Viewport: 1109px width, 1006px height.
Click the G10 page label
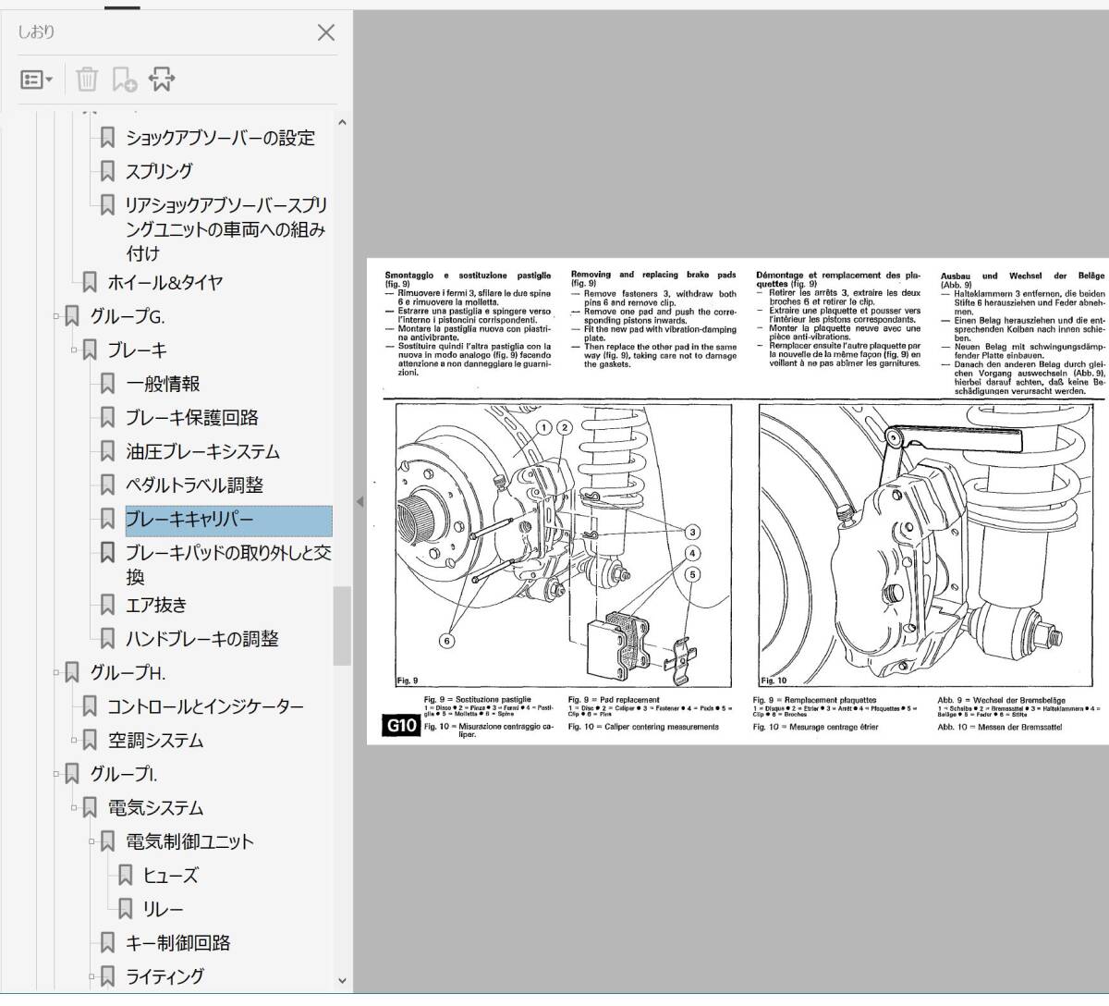(x=401, y=726)
